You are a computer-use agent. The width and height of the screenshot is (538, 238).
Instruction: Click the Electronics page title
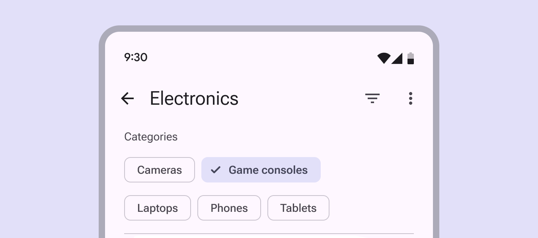coord(194,98)
